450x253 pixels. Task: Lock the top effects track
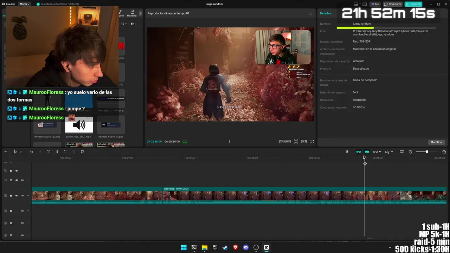coord(11,171)
